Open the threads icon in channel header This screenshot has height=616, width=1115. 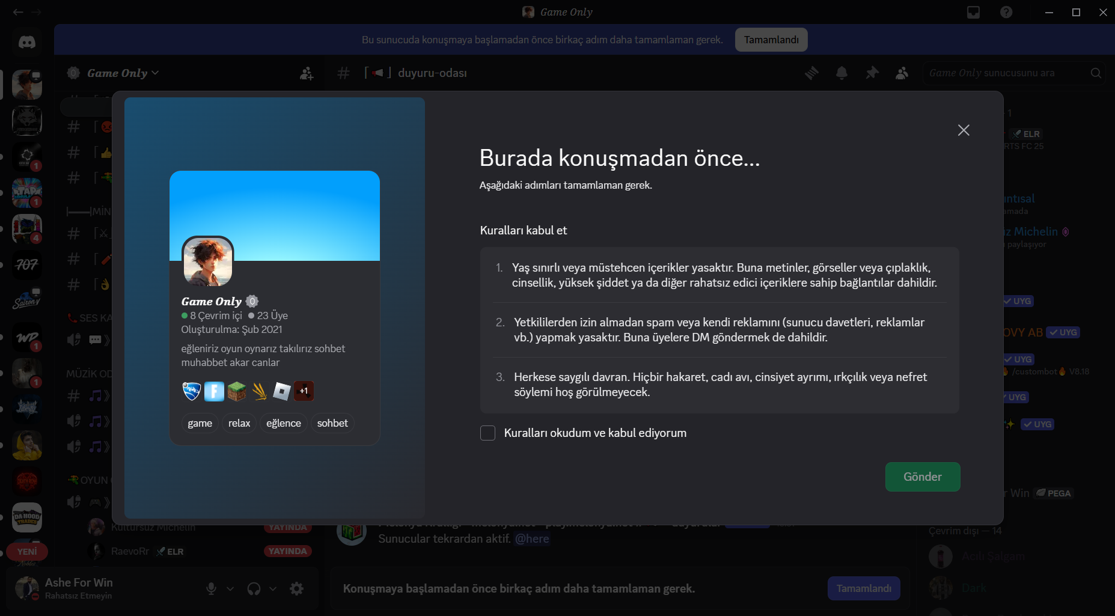[811, 73]
